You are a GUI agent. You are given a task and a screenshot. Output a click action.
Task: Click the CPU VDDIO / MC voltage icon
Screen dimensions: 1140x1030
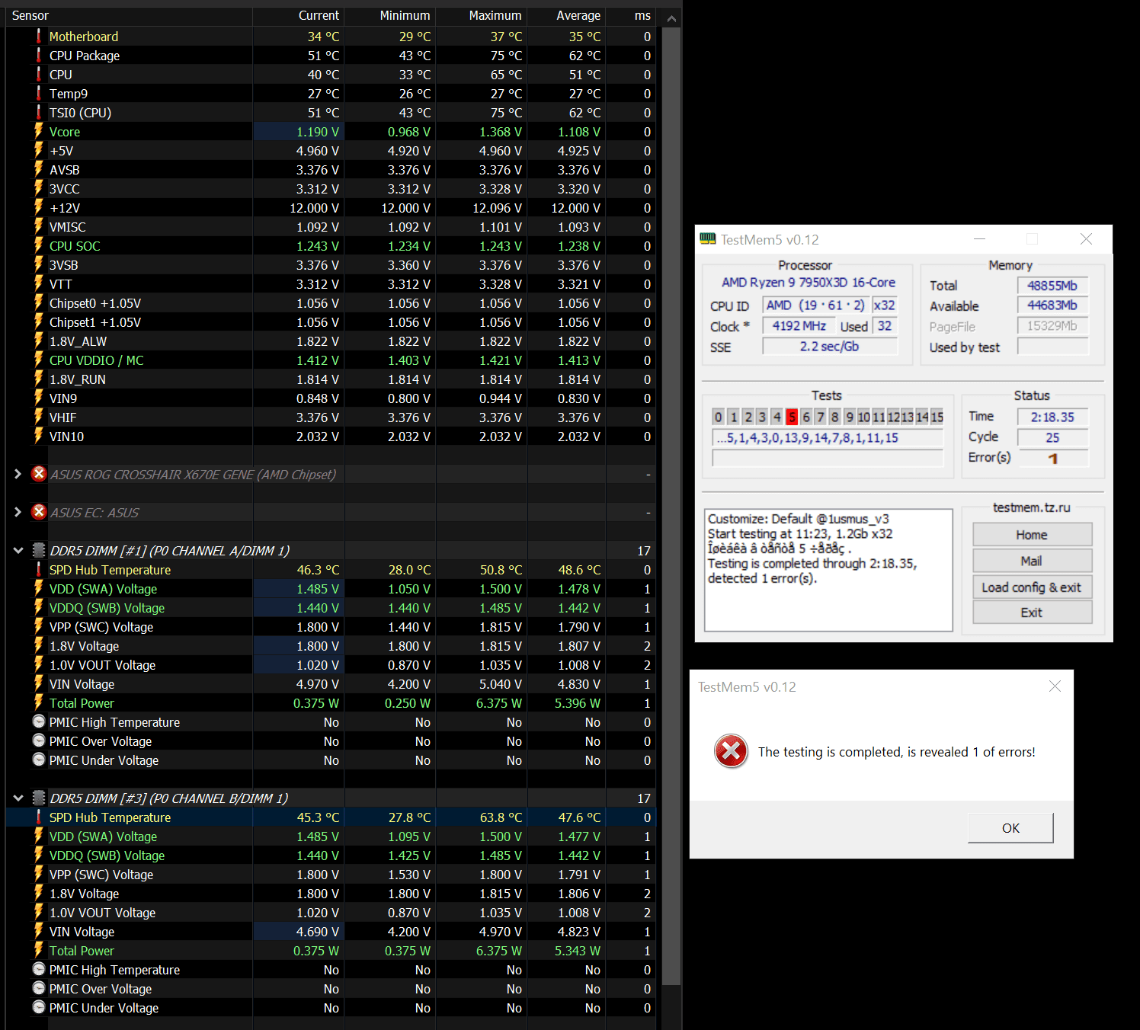[38, 360]
